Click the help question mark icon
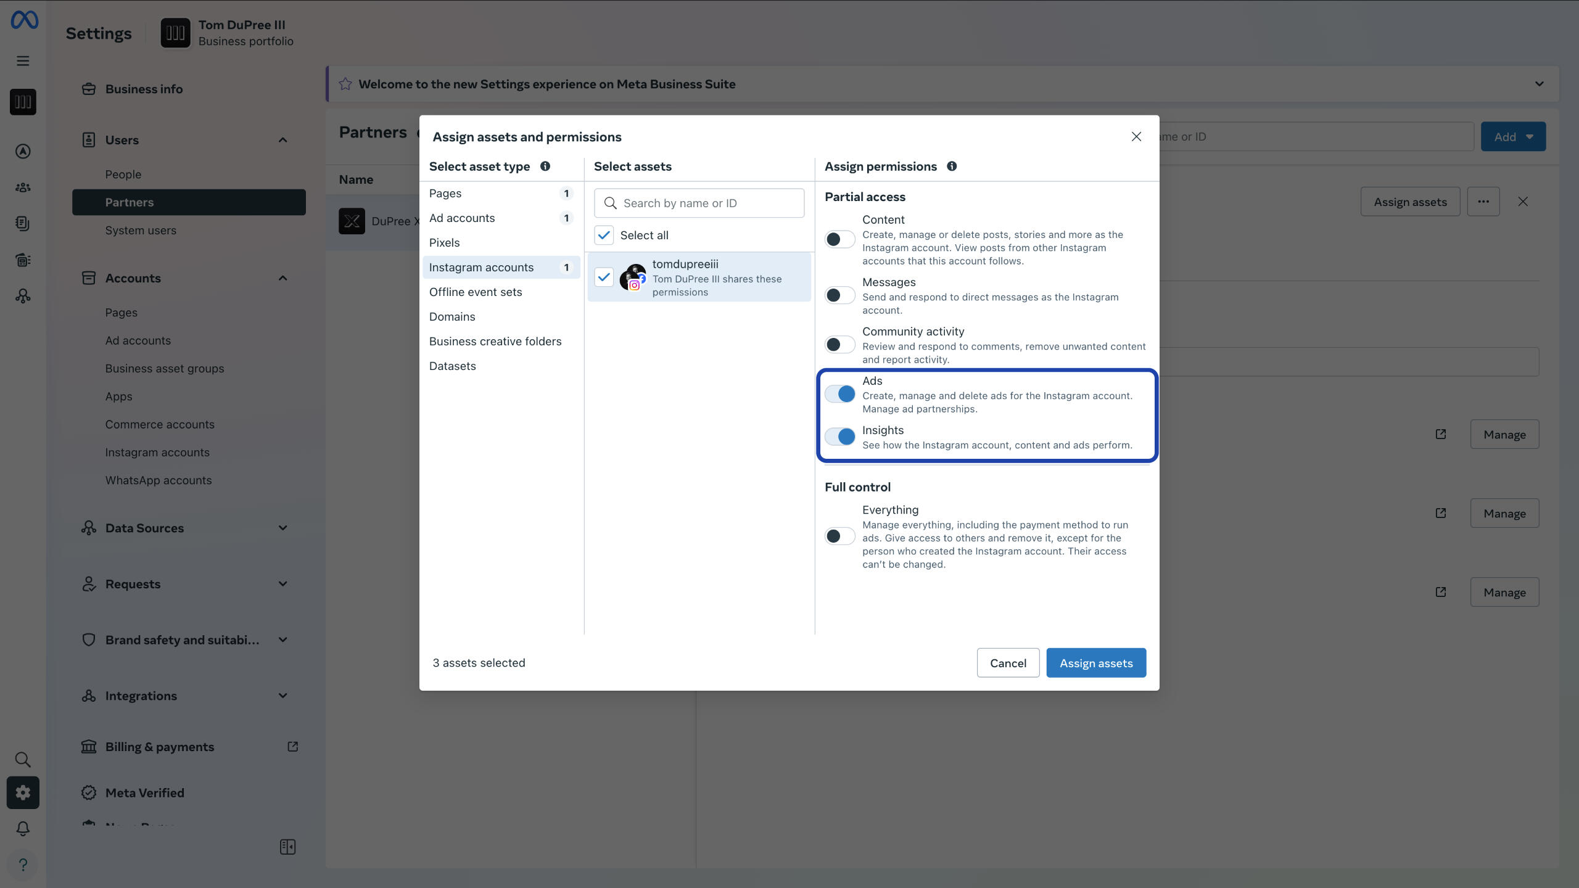Screen dimensions: 1579x888 (23, 865)
